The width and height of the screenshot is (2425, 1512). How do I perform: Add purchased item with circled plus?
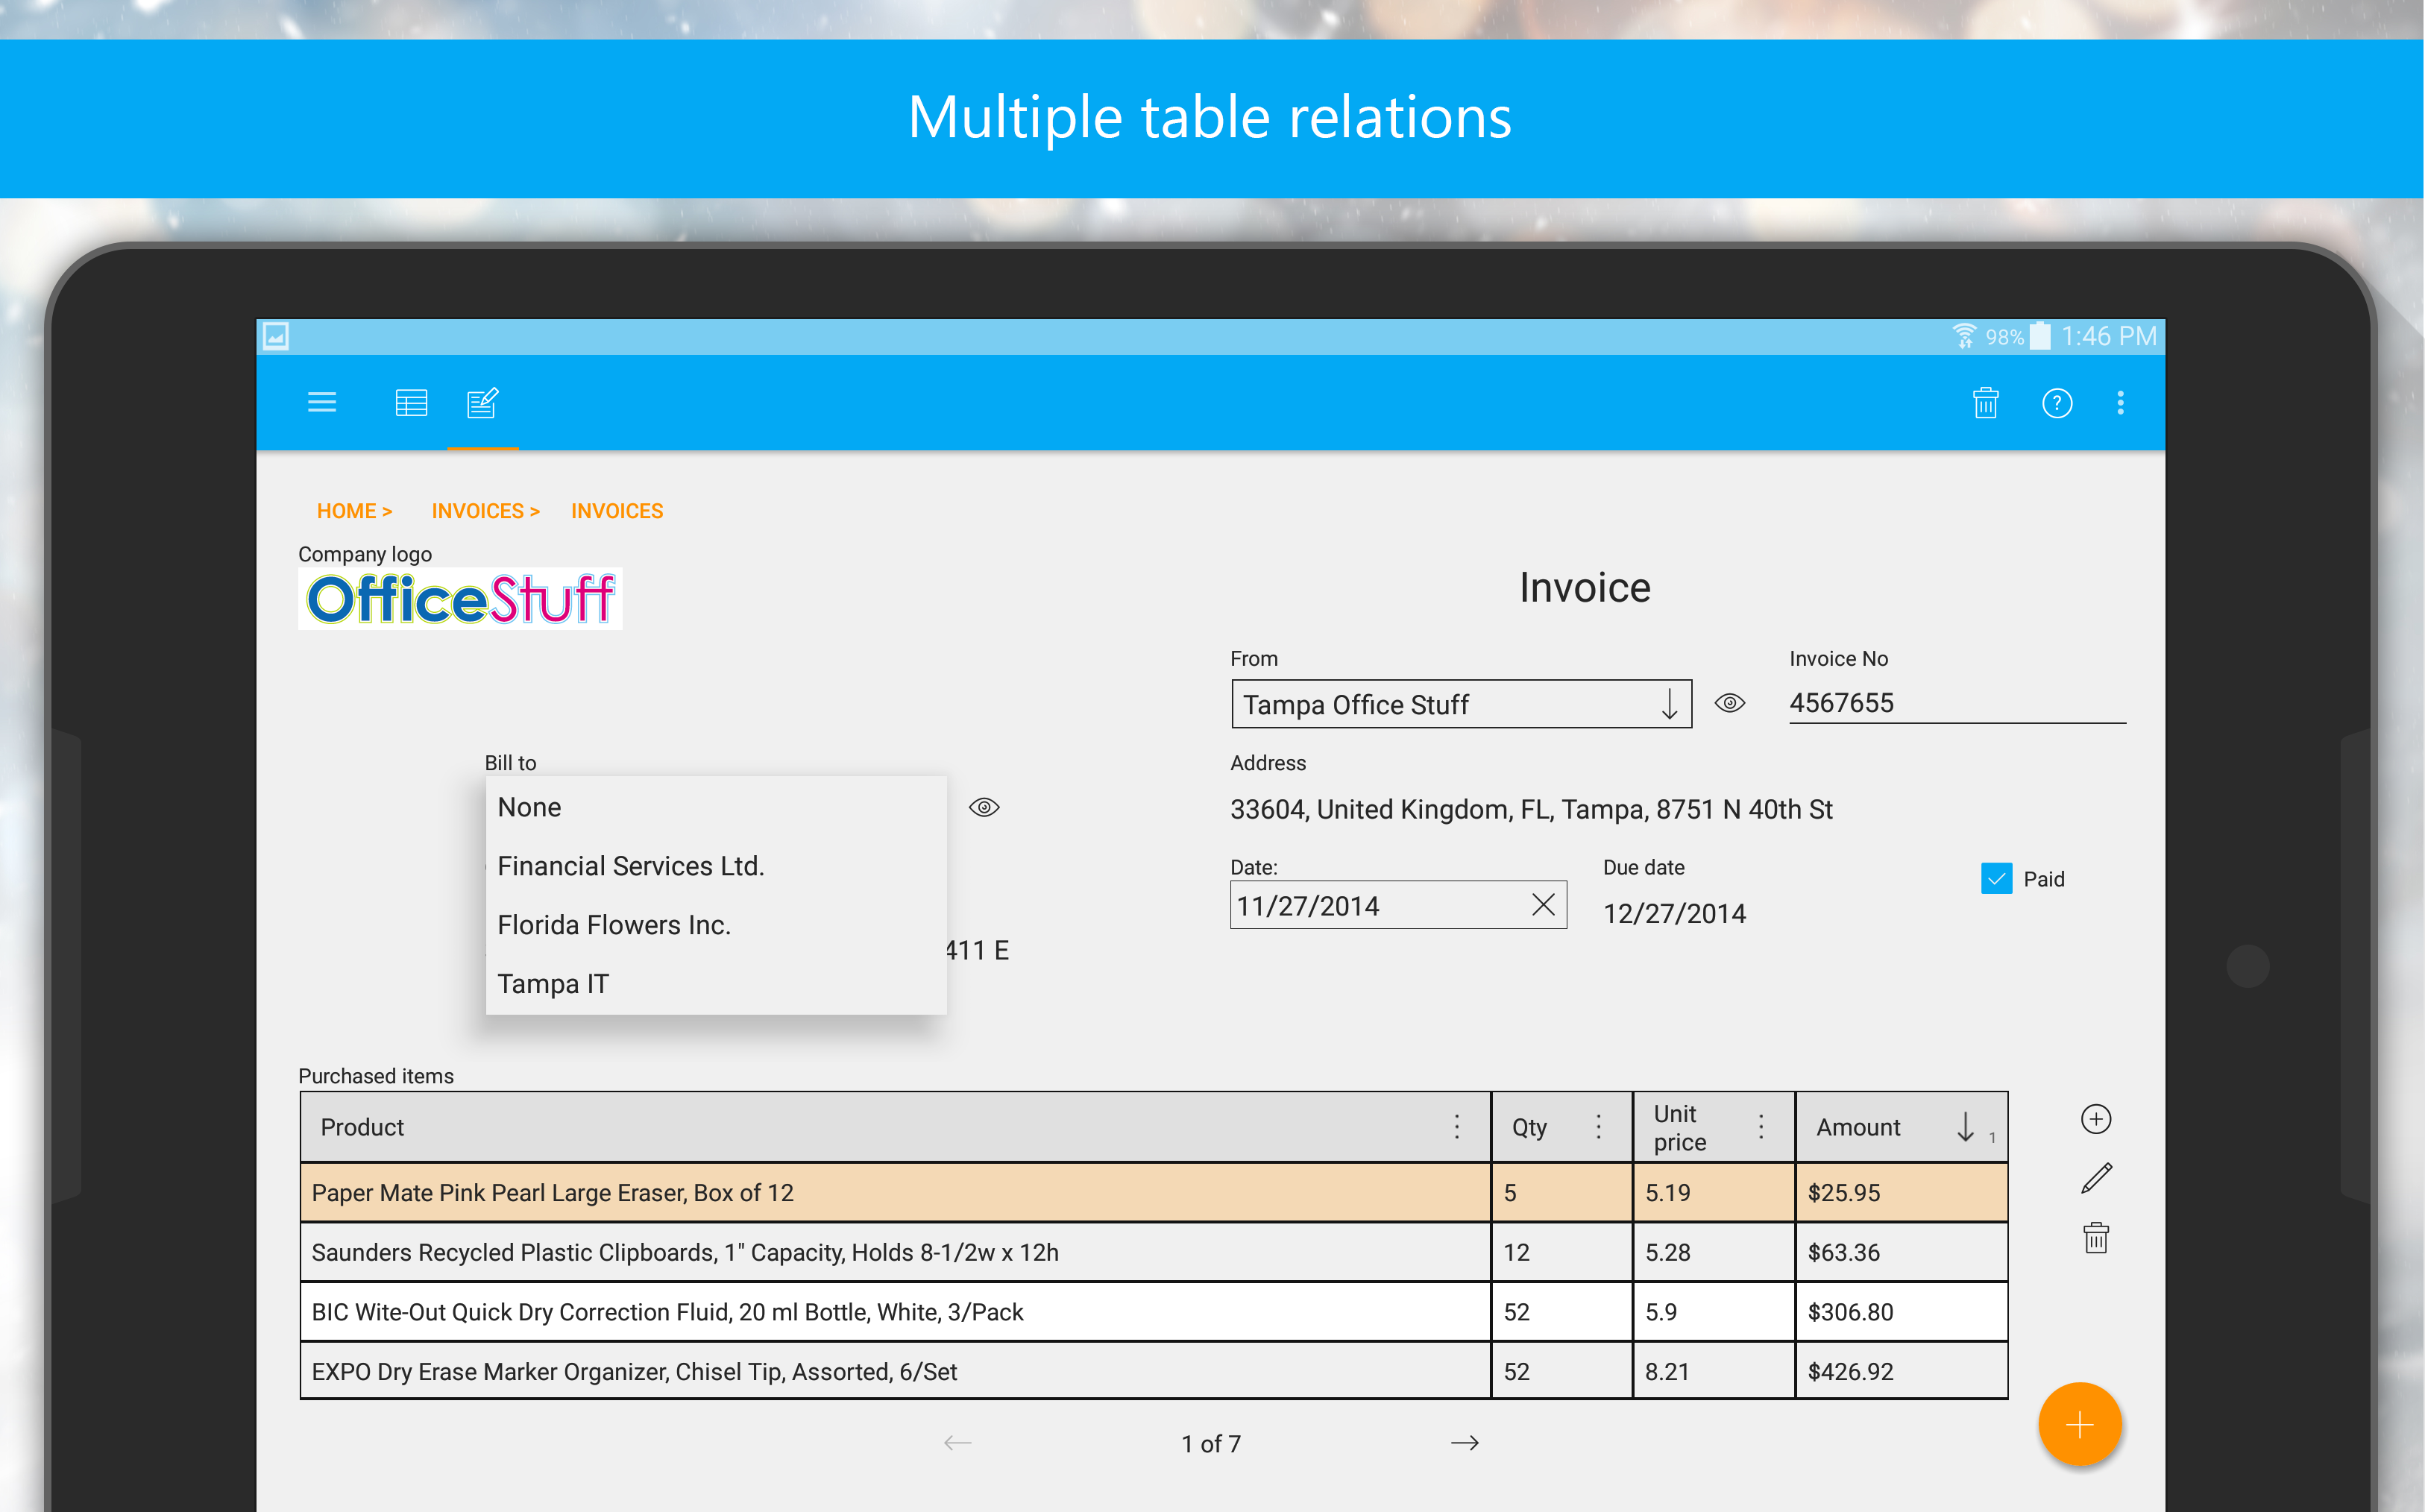(2095, 1119)
